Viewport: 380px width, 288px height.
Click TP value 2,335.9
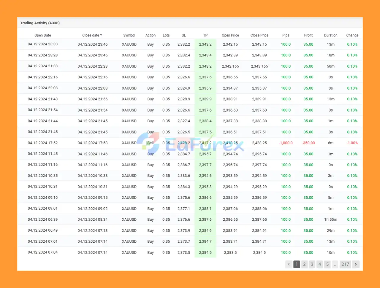(x=205, y=88)
